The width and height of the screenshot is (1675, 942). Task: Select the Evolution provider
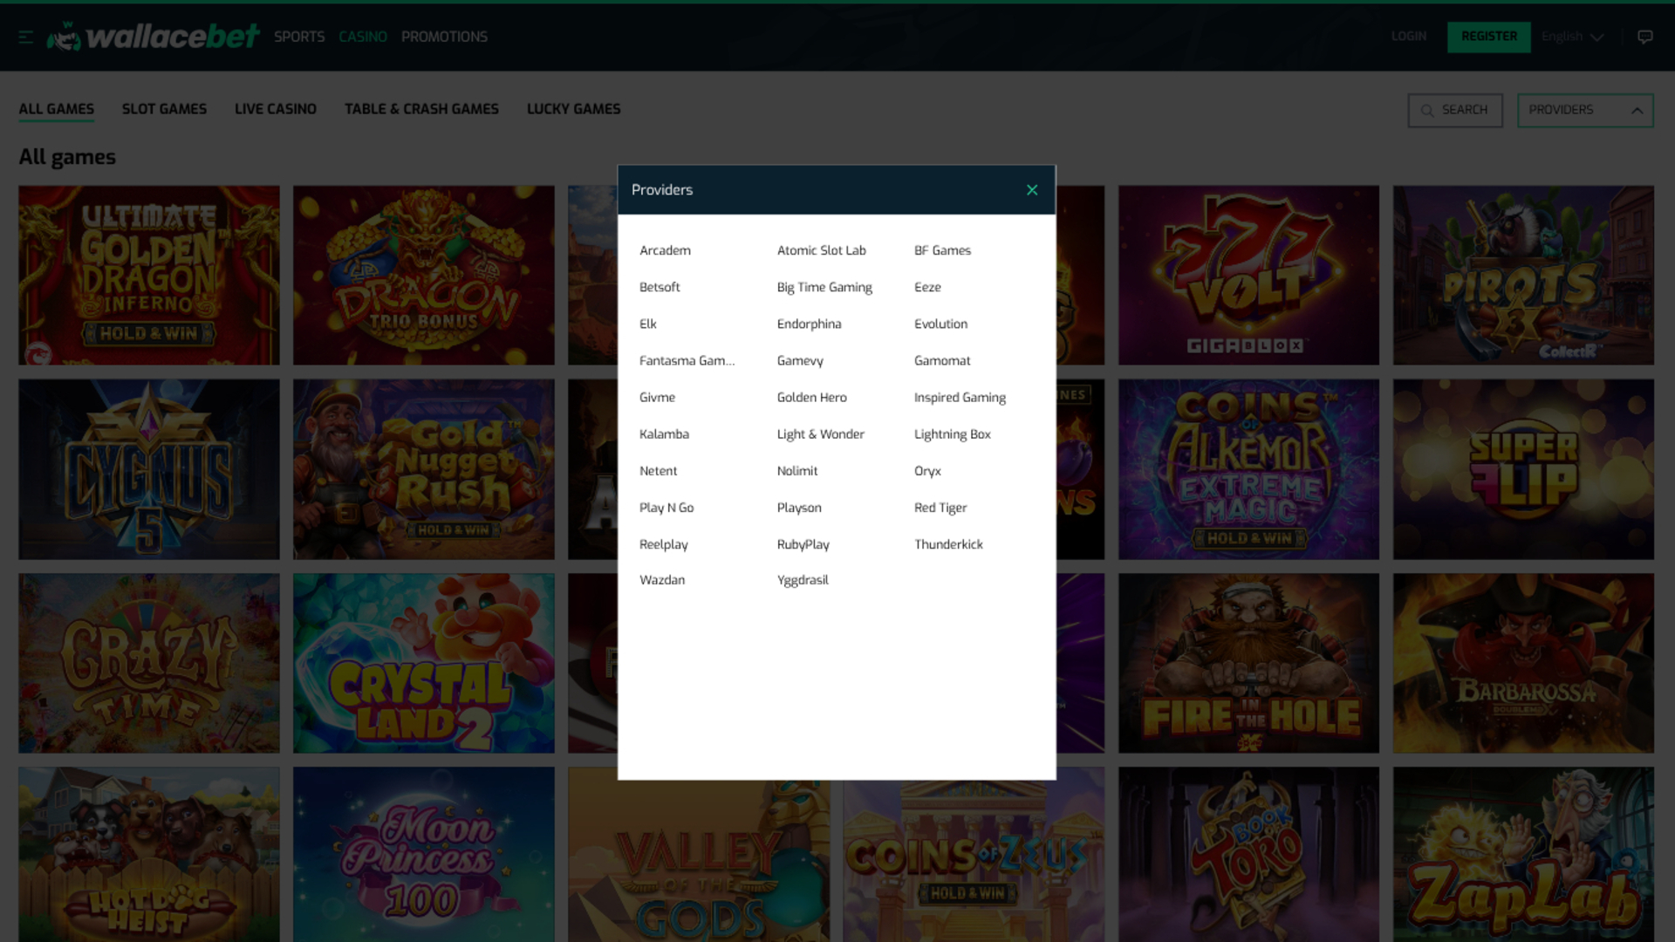click(x=940, y=324)
